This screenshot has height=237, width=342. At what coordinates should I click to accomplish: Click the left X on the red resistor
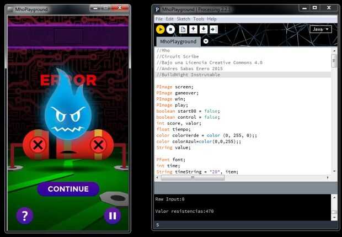pyautogui.click(x=38, y=145)
